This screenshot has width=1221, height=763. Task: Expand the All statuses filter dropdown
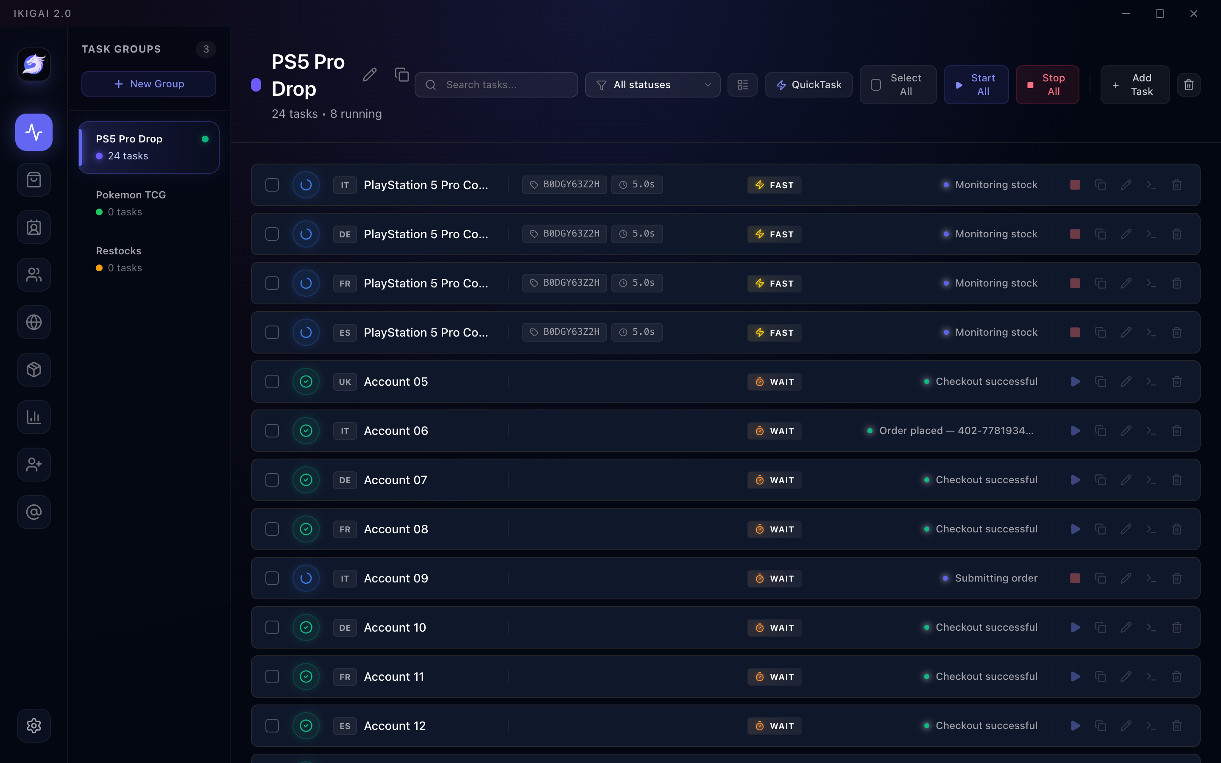pos(652,85)
